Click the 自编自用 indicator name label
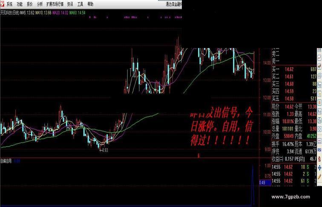This screenshot has height=207, width=322. tap(6, 161)
